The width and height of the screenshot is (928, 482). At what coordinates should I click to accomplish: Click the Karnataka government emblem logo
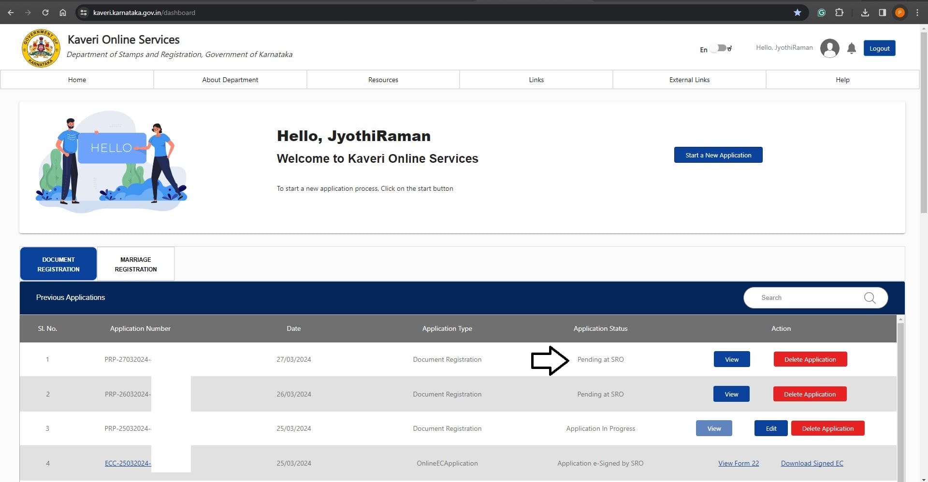tap(41, 48)
